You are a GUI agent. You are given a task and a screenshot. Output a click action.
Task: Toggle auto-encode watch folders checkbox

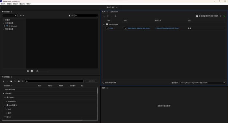tap(197, 16)
